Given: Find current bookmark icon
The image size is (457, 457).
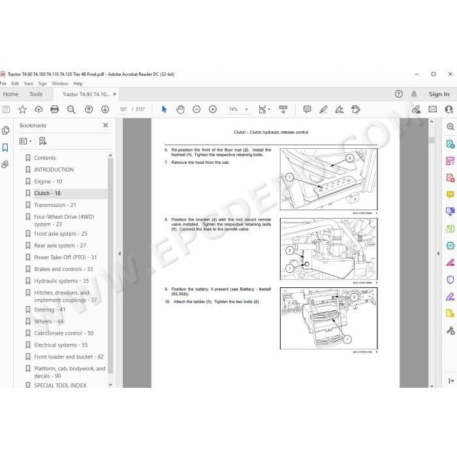Looking at the screenshot, I should point(43,142).
